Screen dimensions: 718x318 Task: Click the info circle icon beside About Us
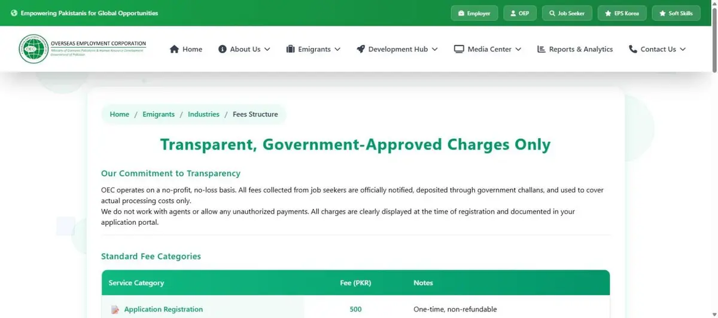click(223, 49)
